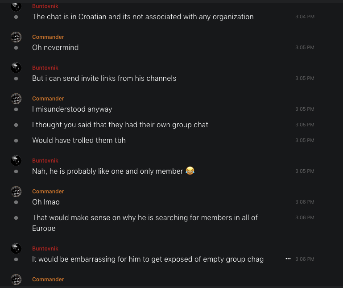Click the Commander username above 'Oh nevermind'
Screen dimensions: 343x288
click(48, 37)
